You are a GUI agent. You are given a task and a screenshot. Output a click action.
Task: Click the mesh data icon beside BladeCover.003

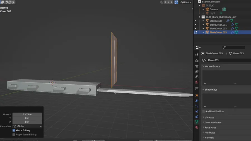pyautogui.click(x=236, y=32)
